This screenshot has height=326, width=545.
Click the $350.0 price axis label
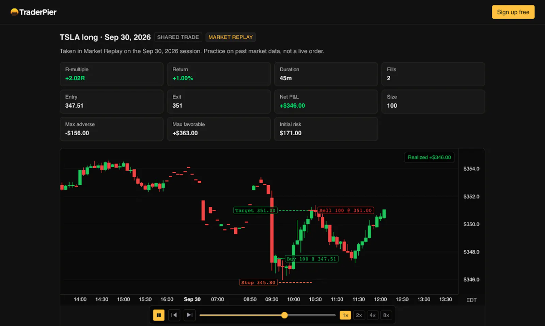(471, 224)
